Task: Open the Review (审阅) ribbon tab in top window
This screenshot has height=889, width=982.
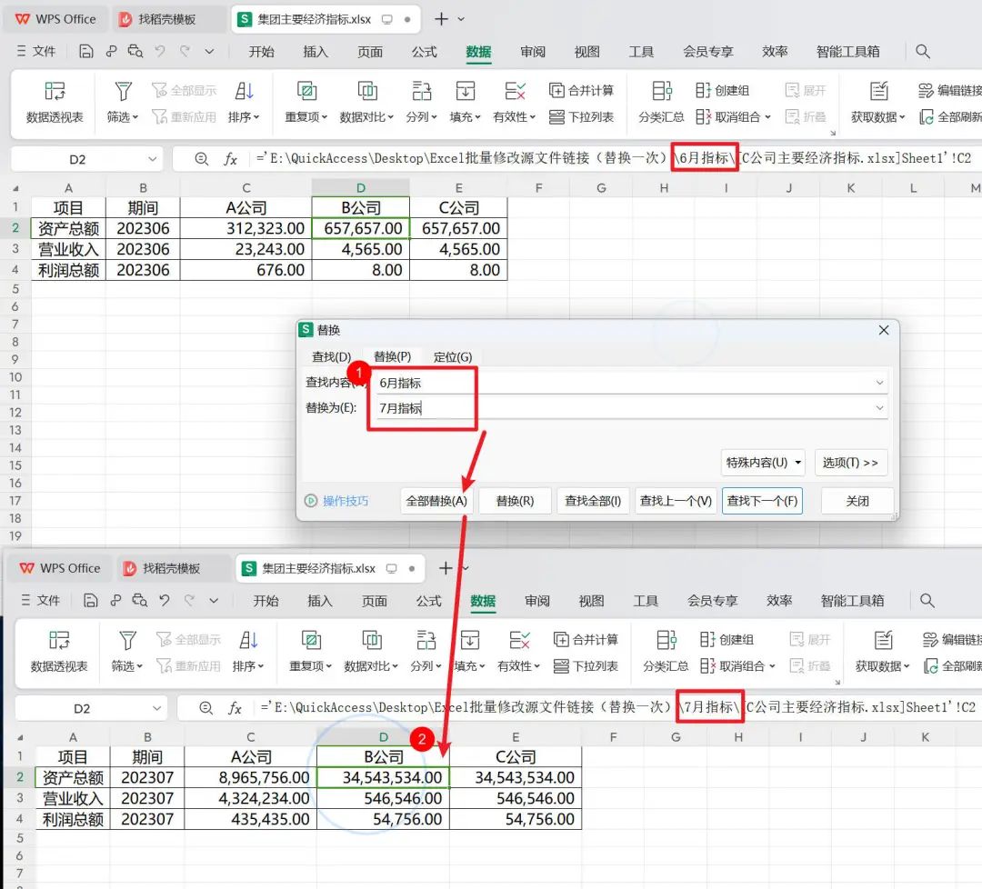Action: point(532,51)
